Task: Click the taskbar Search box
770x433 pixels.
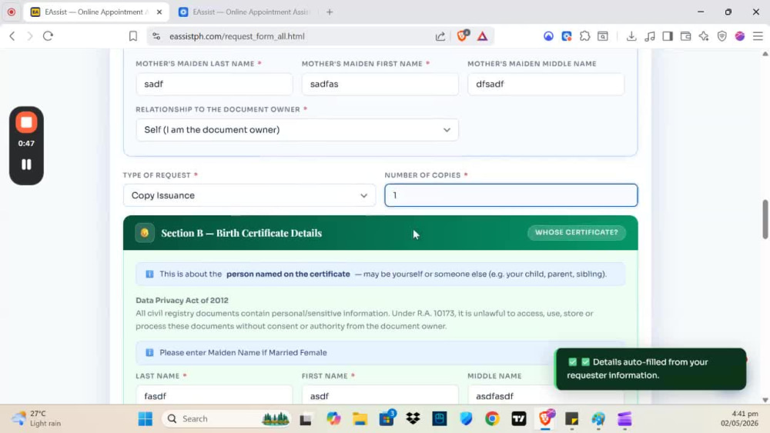Action: pos(226,419)
